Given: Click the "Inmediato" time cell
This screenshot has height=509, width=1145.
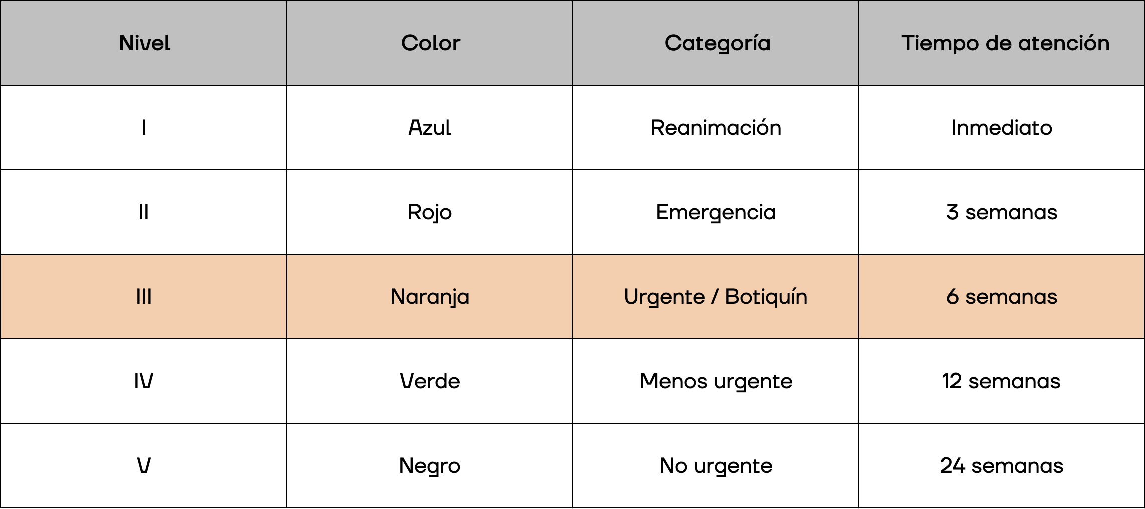Looking at the screenshot, I should [x=1001, y=128].
